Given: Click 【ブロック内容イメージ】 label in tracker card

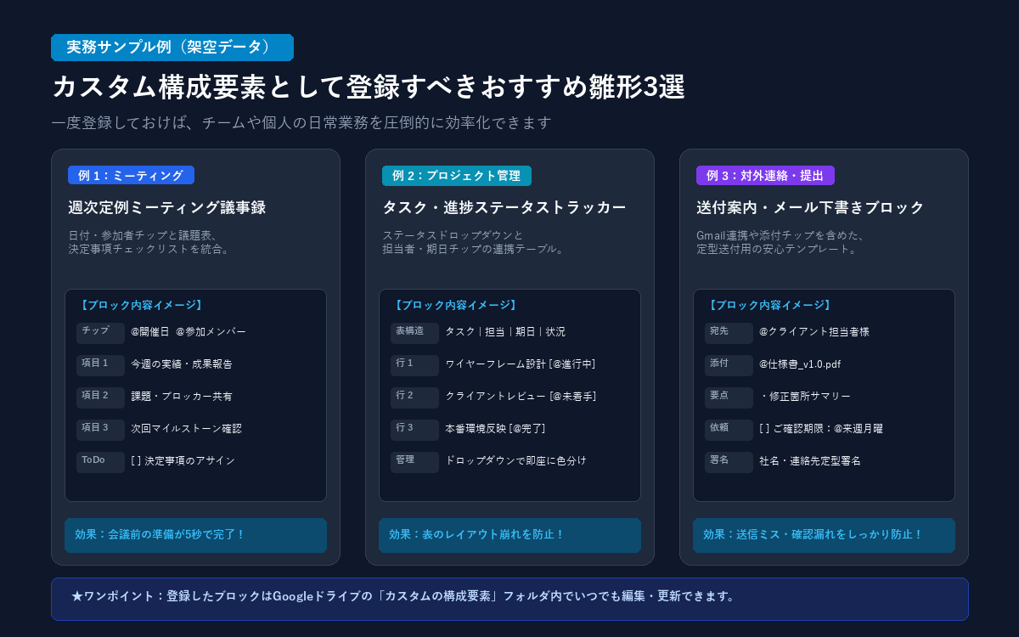Looking at the screenshot, I should coord(456,305).
